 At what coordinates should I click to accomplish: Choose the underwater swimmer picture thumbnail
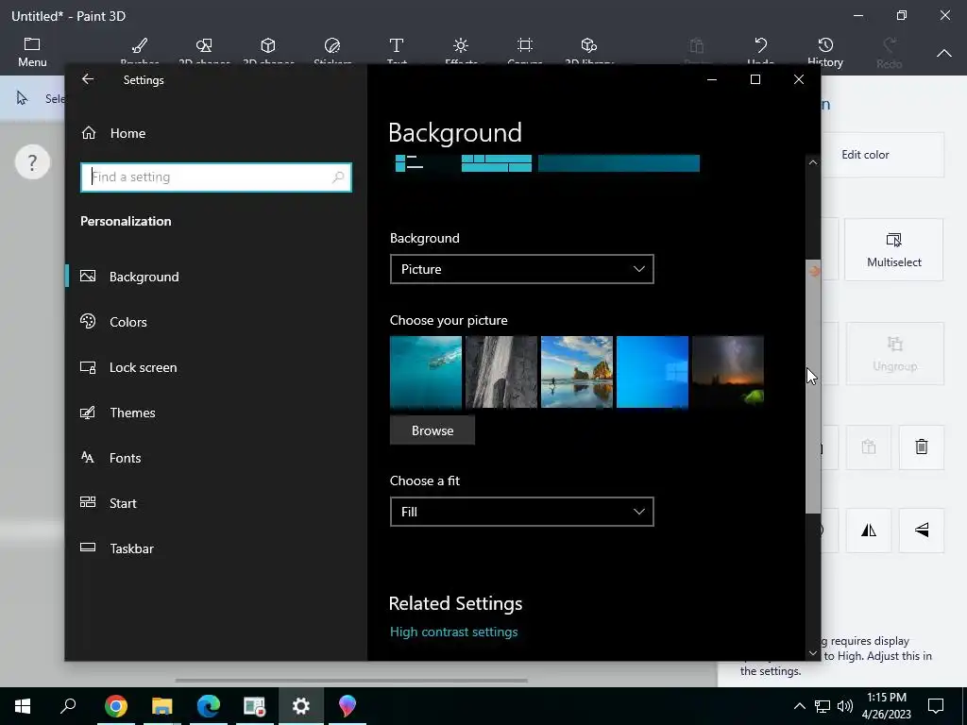[x=426, y=372]
